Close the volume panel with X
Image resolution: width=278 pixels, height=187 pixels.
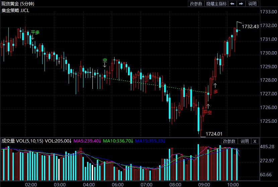point(255,141)
